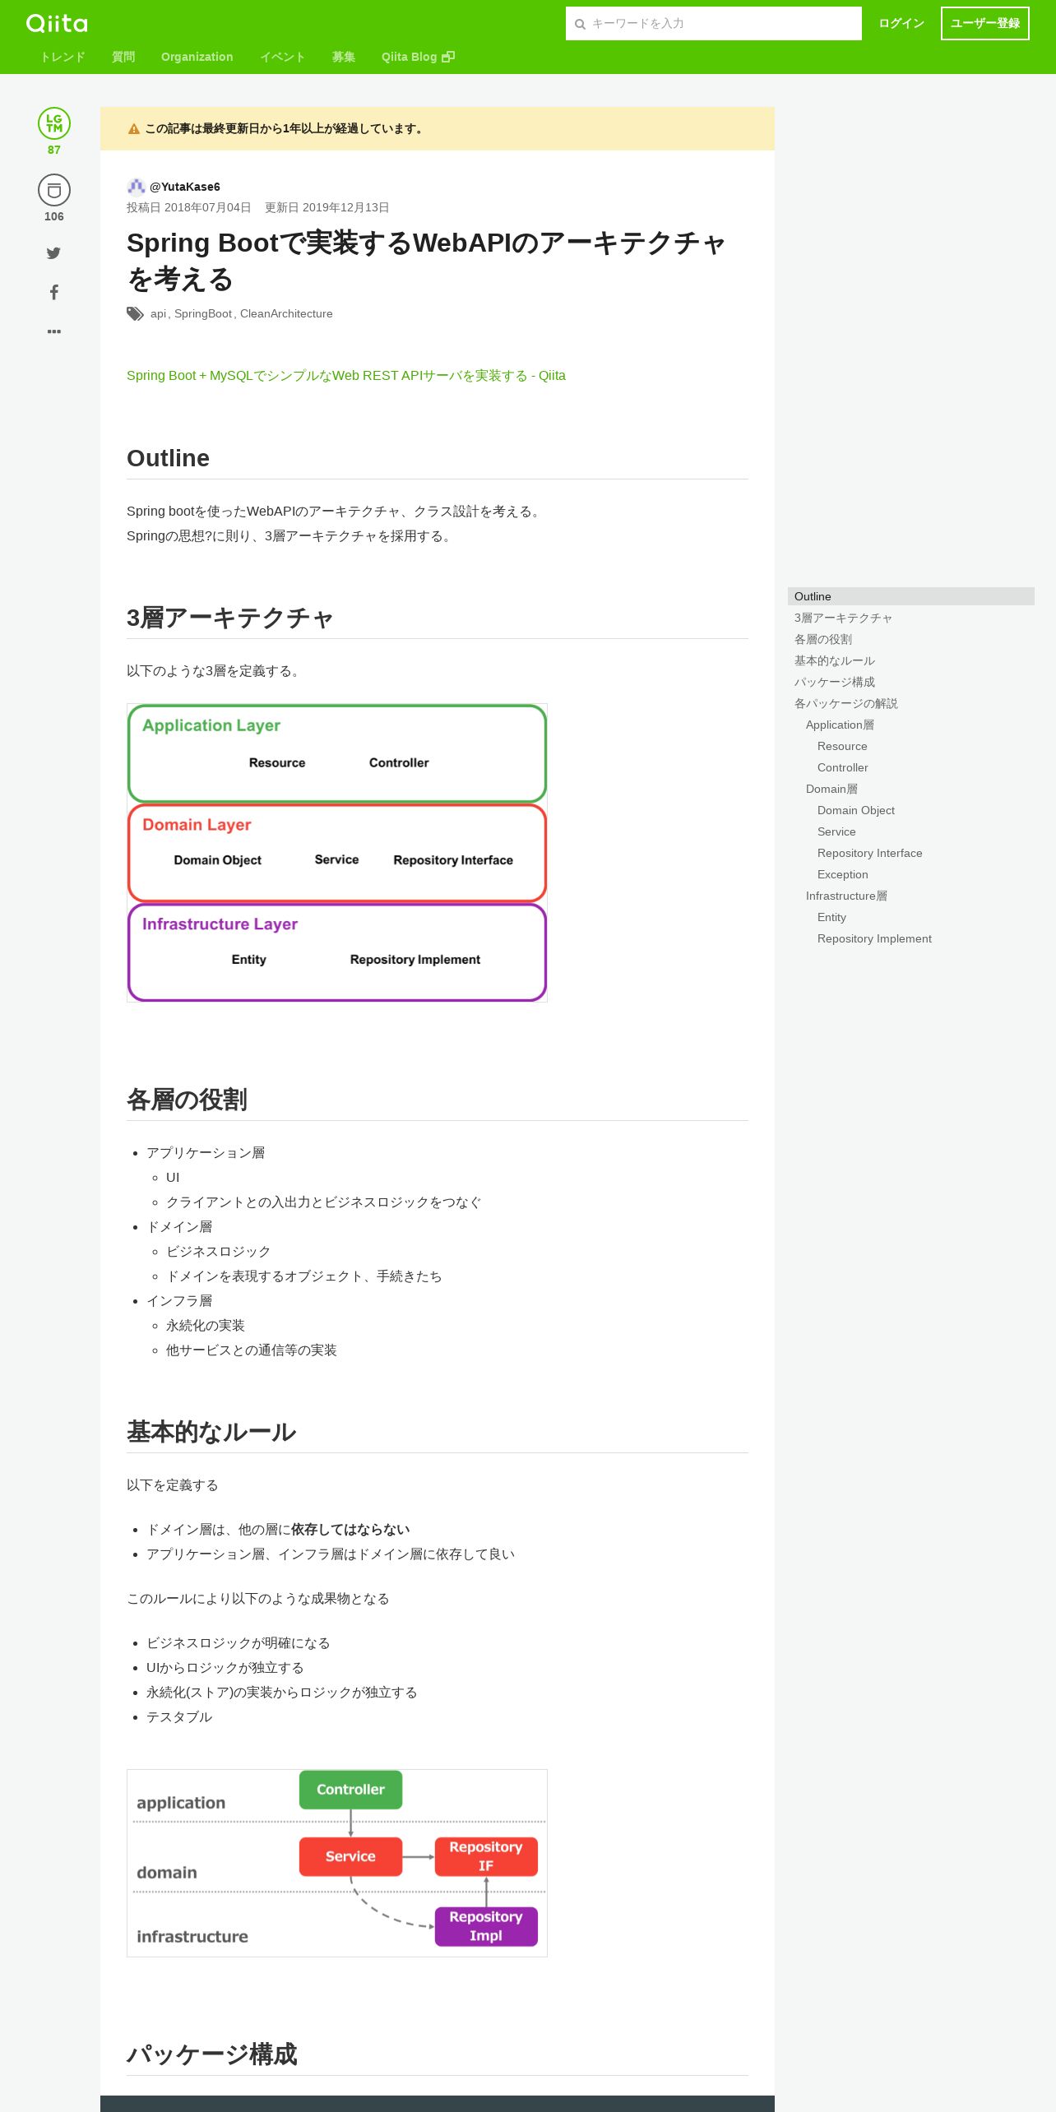Click the ユーザー登録 button
This screenshot has width=1056, height=2112.
click(x=985, y=23)
